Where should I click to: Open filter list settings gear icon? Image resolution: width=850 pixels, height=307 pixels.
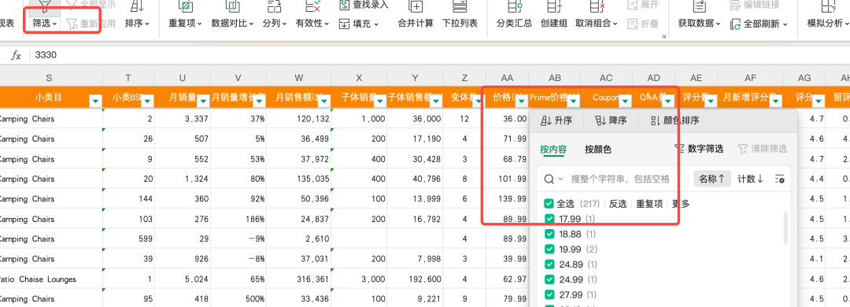click(x=779, y=179)
